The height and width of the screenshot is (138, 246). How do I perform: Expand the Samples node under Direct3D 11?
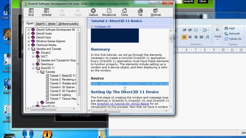pyautogui.click(x=38, y=102)
